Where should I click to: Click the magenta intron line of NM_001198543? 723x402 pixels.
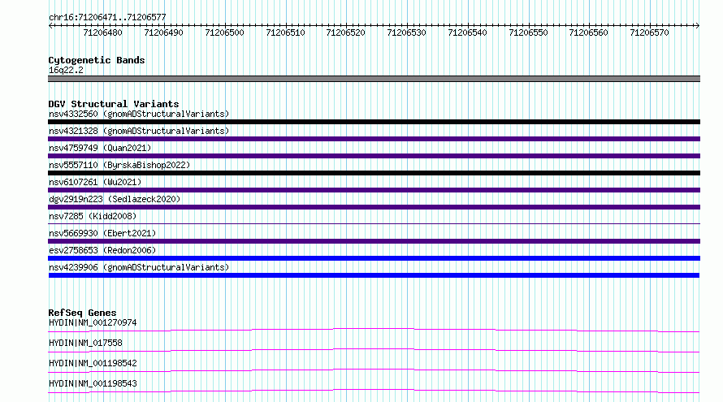374,391
